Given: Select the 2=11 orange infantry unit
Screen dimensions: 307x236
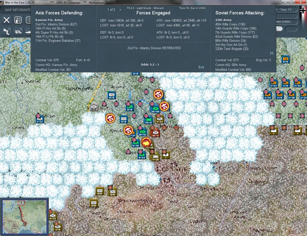Looking at the screenshot, I should (273, 83).
